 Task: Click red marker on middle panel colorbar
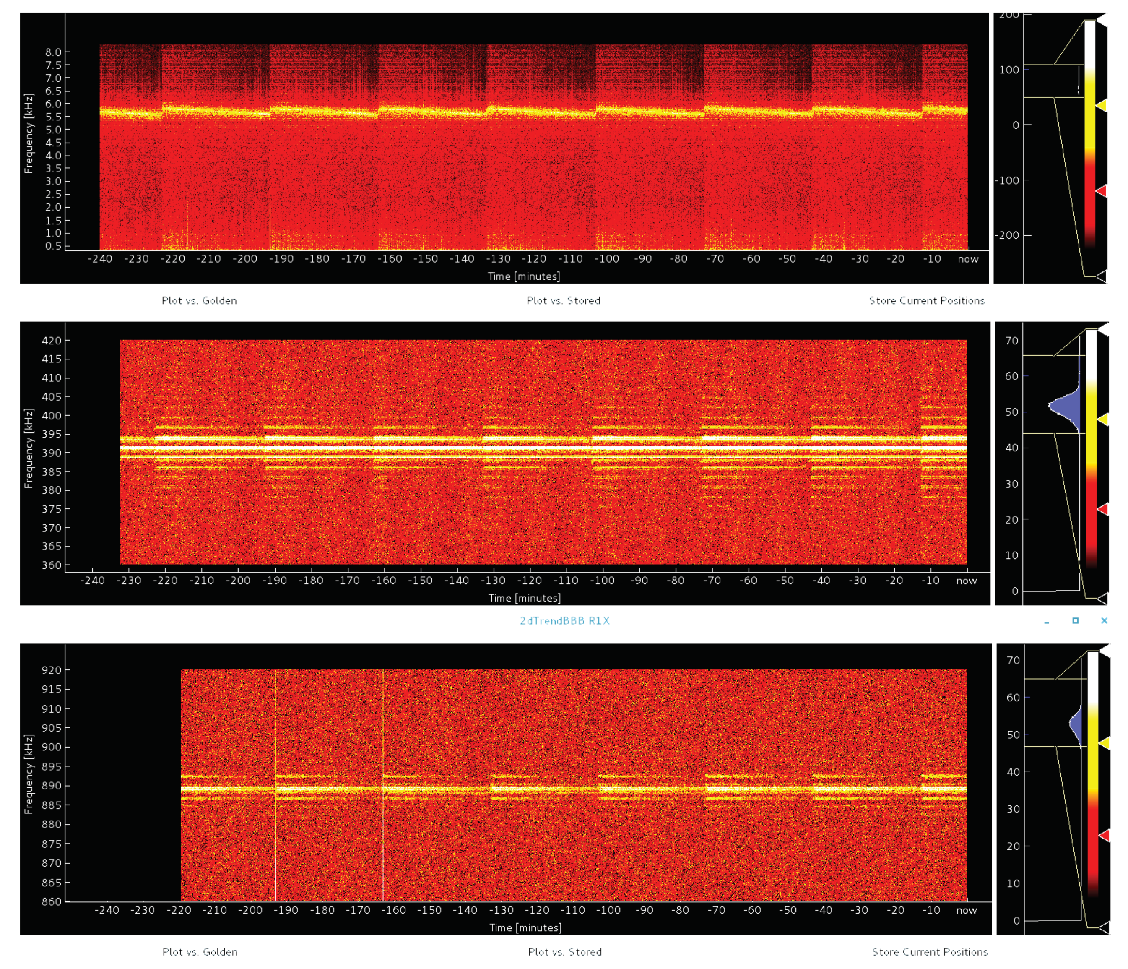[x=1103, y=509]
